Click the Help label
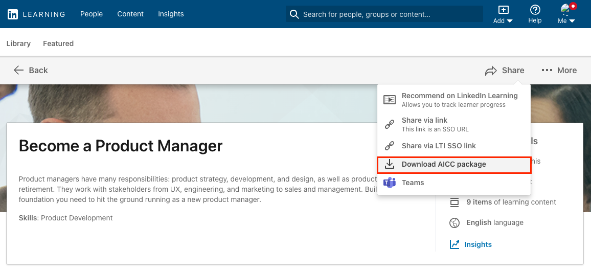The image size is (591, 271). [x=535, y=20]
